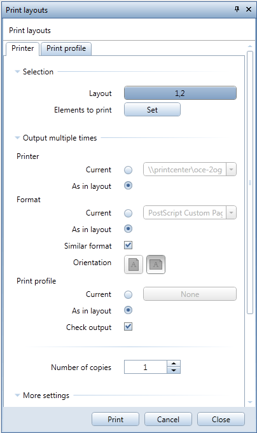
Task: Select Current radio button under Print profile
Action: pos(128,294)
